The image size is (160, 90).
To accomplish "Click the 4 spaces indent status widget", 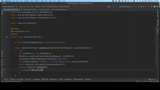I will click(150, 81).
